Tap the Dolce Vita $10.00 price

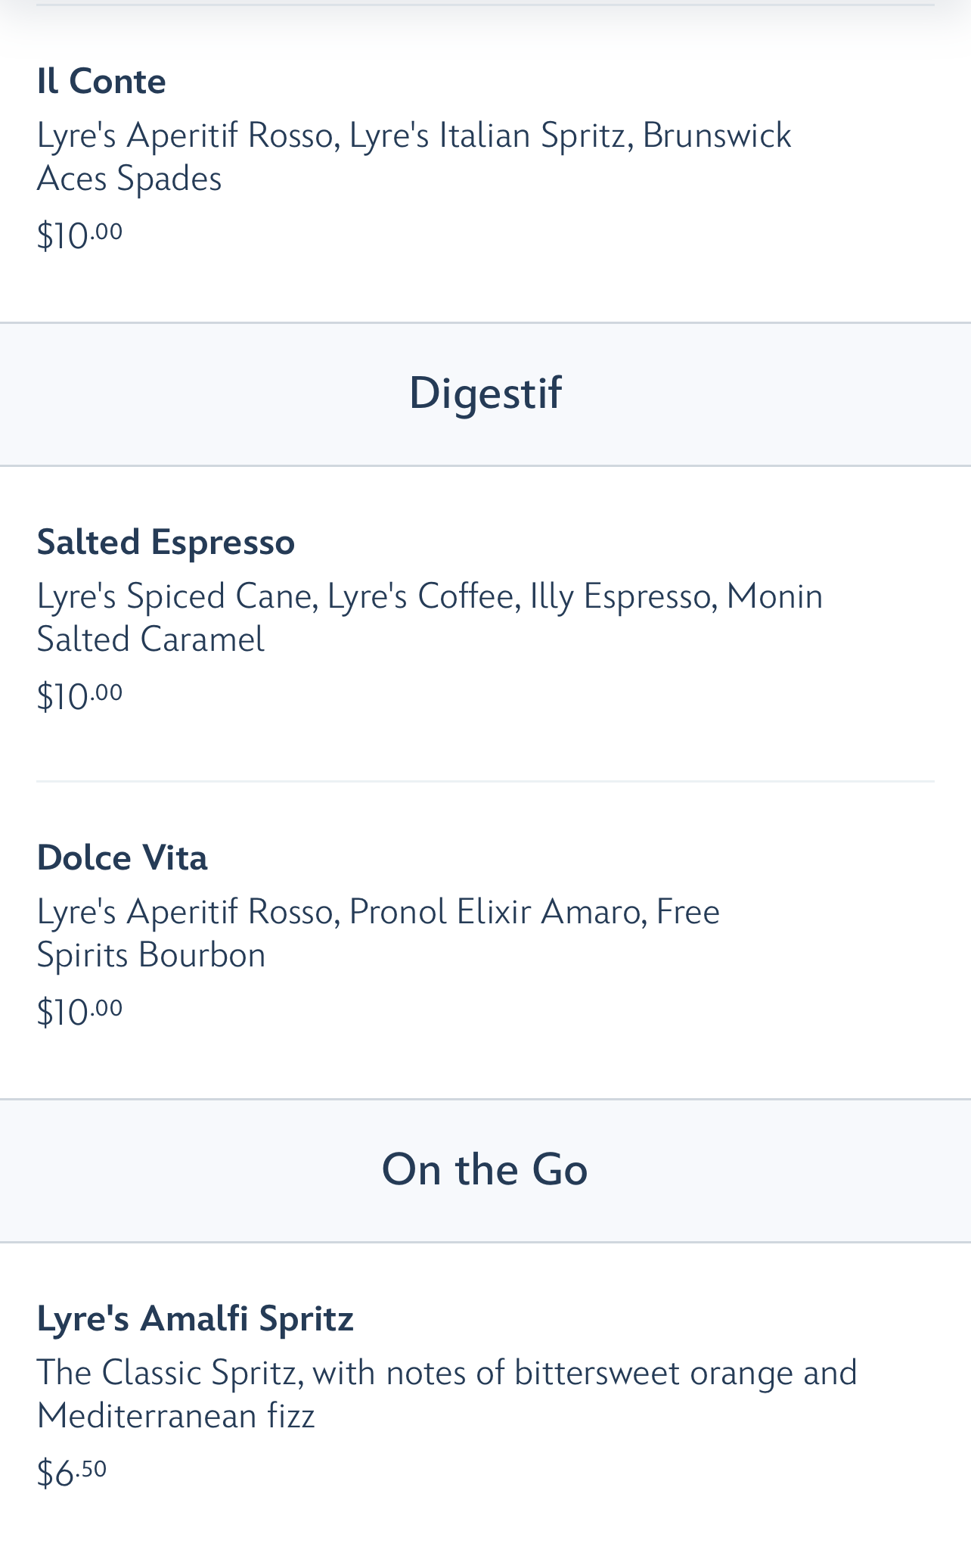[79, 1012]
